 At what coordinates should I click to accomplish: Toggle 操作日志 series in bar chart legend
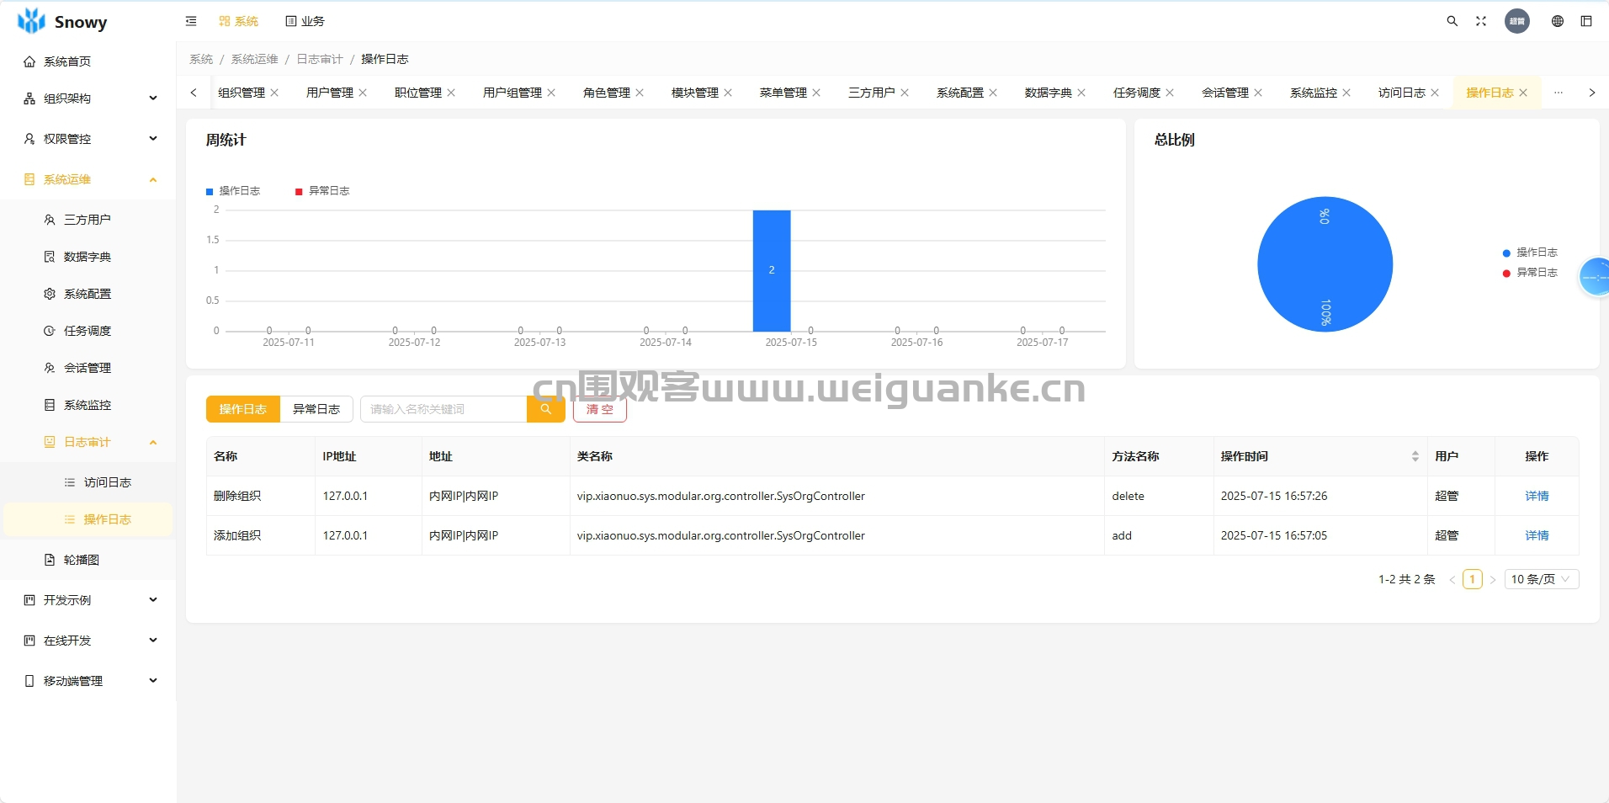(x=233, y=191)
